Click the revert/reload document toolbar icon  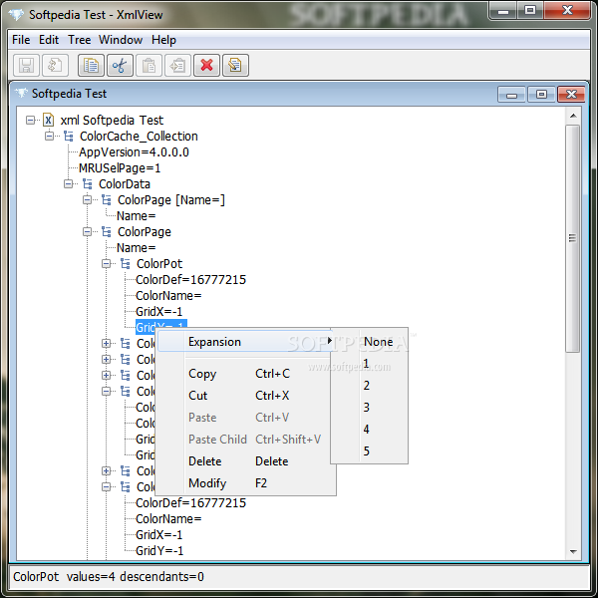pyautogui.click(x=55, y=65)
